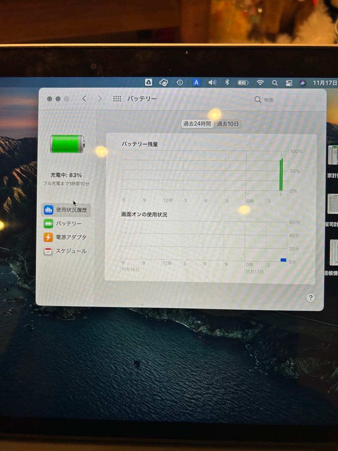This screenshot has width=338, height=451.
Task: Open the battery status menu bar icon
Action: point(243,83)
